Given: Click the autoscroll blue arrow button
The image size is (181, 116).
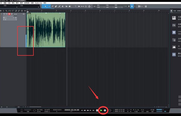Looking at the screenshot, I should tap(132, 6).
